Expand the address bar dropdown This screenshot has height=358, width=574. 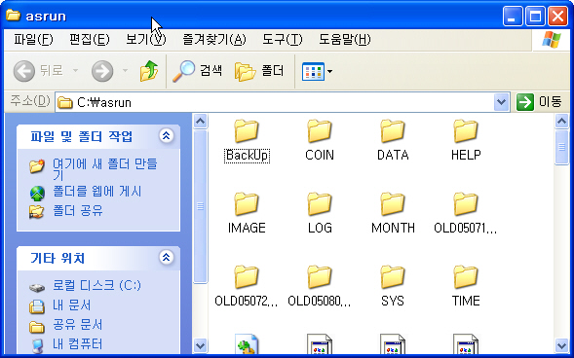pos(501,102)
